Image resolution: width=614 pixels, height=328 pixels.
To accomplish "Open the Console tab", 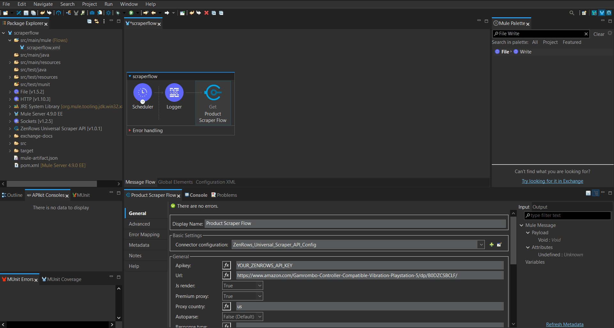I will pyautogui.click(x=196, y=195).
